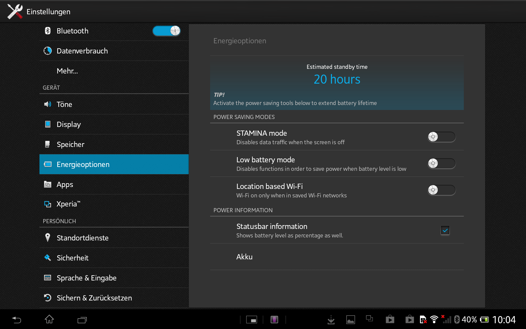Open the recent apps icon
Image resolution: width=526 pixels, height=329 pixels.
(82, 320)
